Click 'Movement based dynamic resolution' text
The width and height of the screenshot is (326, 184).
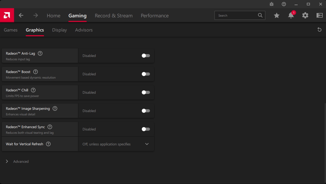tap(31, 78)
